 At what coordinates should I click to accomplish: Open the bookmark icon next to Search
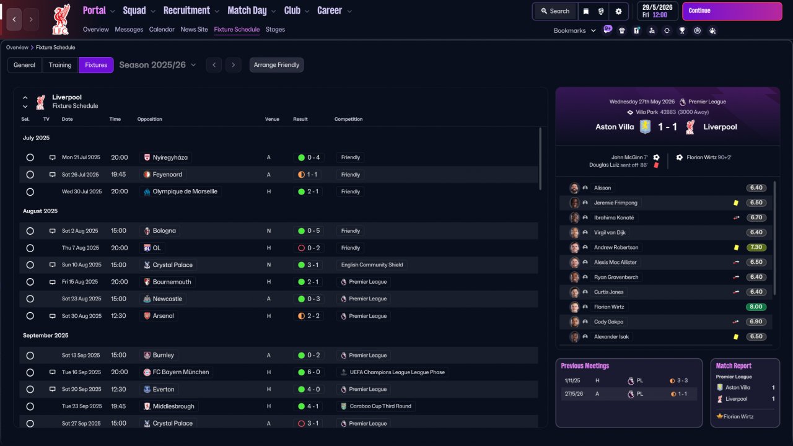(585, 11)
